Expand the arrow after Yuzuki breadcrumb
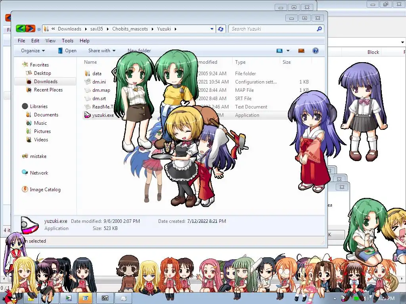The height and width of the screenshot is (304, 406). click(x=175, y=29)
